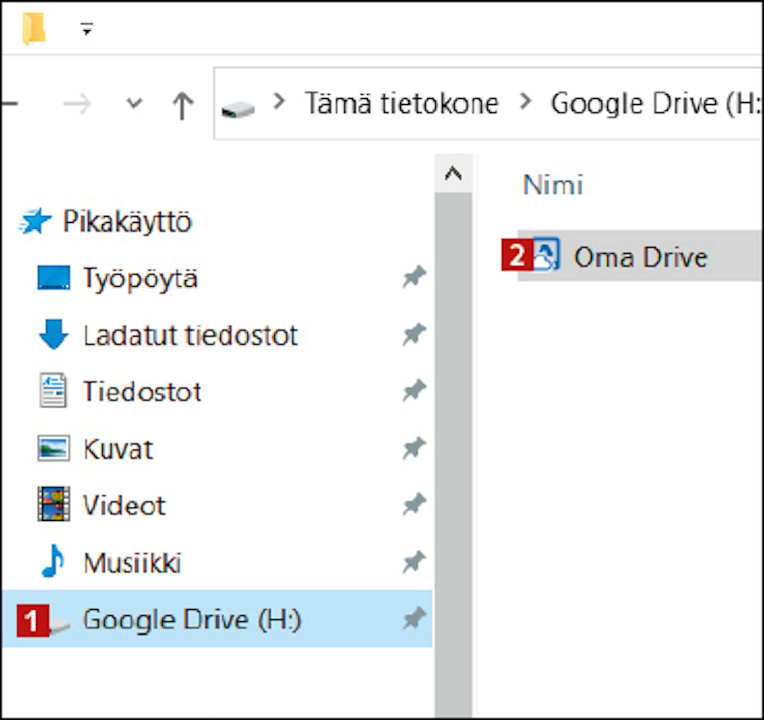Expand chevron after Tämä tietokone breadcrumb
This screenshot has height=720, width=764.
525,102
